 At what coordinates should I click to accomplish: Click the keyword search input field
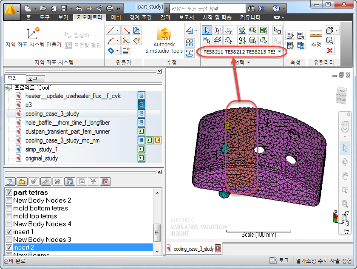pyautogui.click(x=208, y=8)
